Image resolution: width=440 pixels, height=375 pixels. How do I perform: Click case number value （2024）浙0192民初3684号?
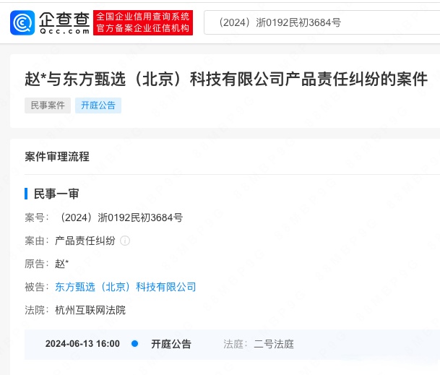pos(121,217)
